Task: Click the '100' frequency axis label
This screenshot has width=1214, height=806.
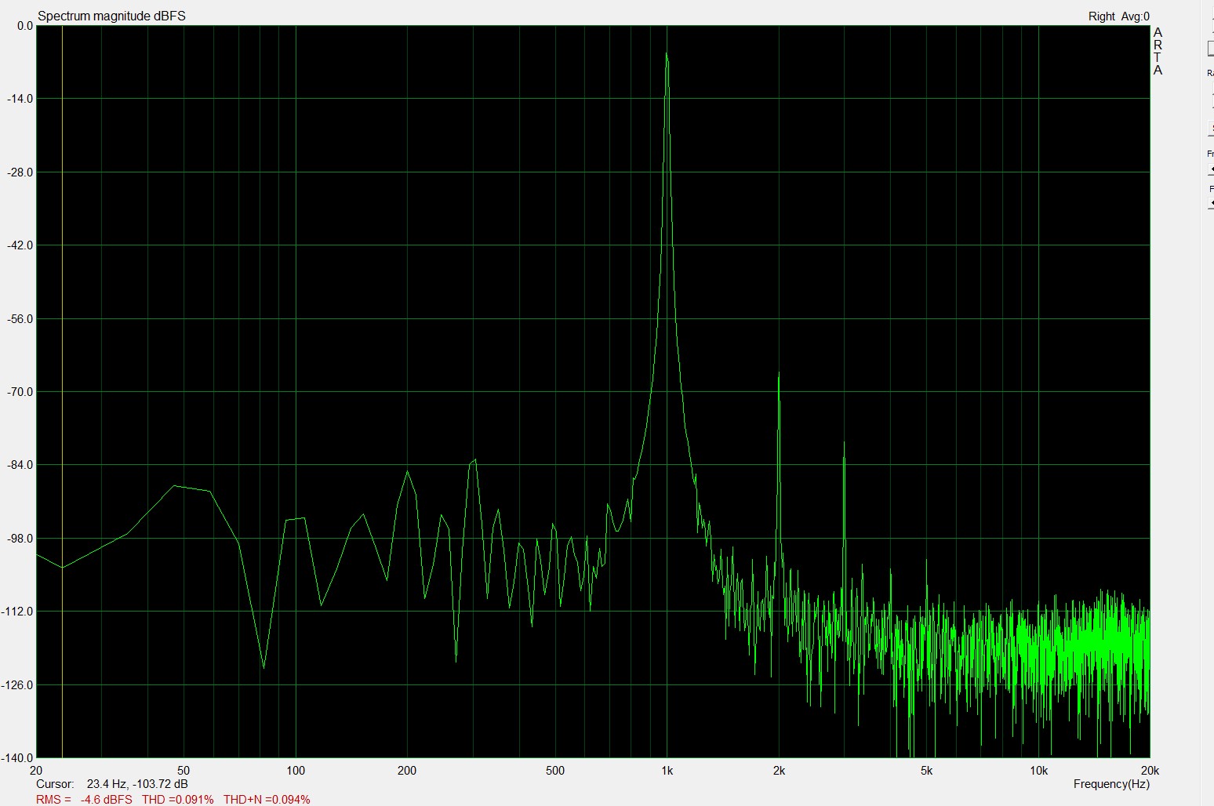Action: [x=296, y=770]
